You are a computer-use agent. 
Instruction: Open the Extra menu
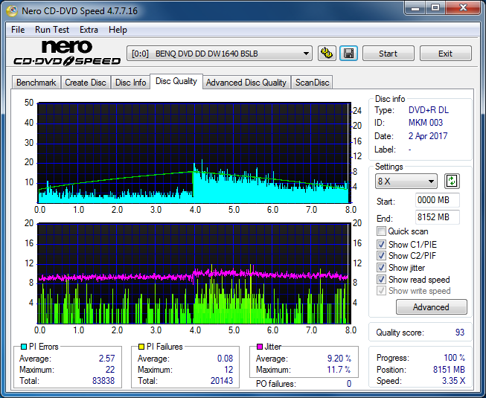[x=89, y=30]
